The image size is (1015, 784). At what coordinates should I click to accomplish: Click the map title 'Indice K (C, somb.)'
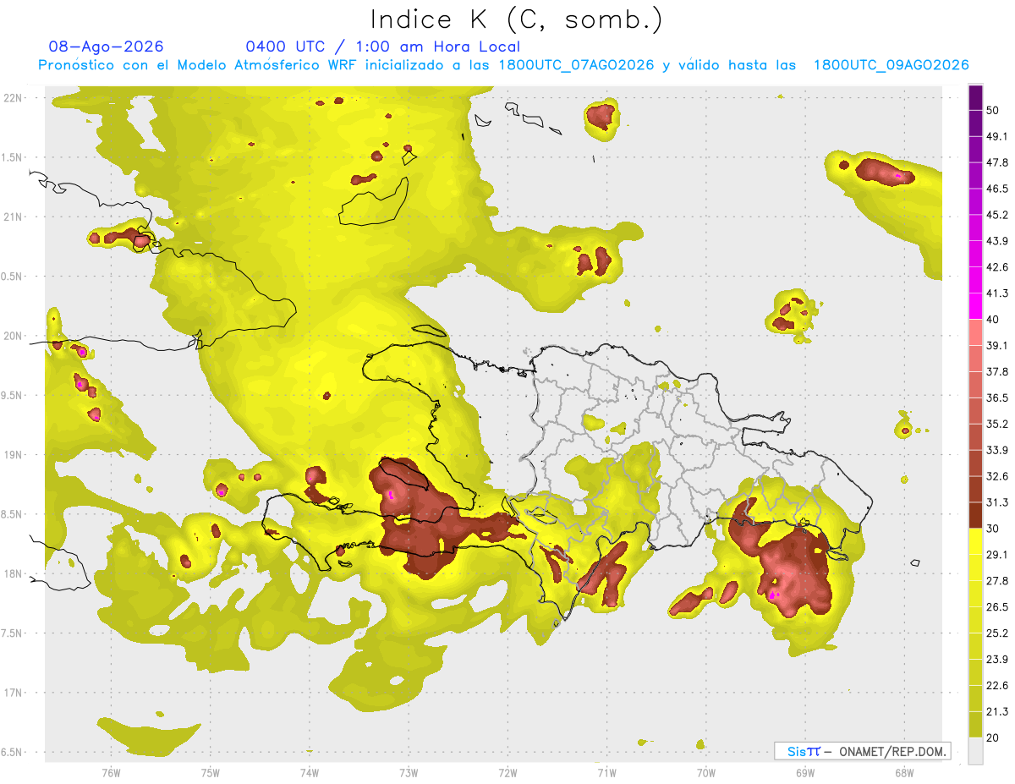516,20
